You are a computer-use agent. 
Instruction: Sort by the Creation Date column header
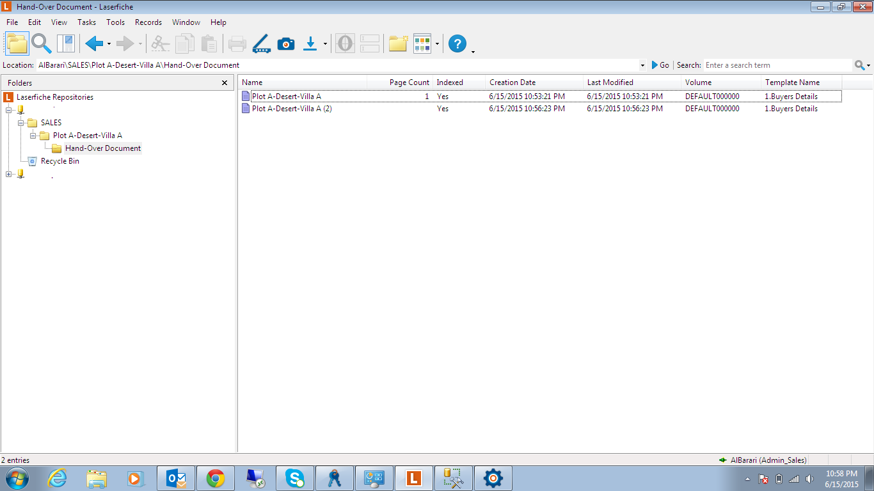(x=535, y=82)
